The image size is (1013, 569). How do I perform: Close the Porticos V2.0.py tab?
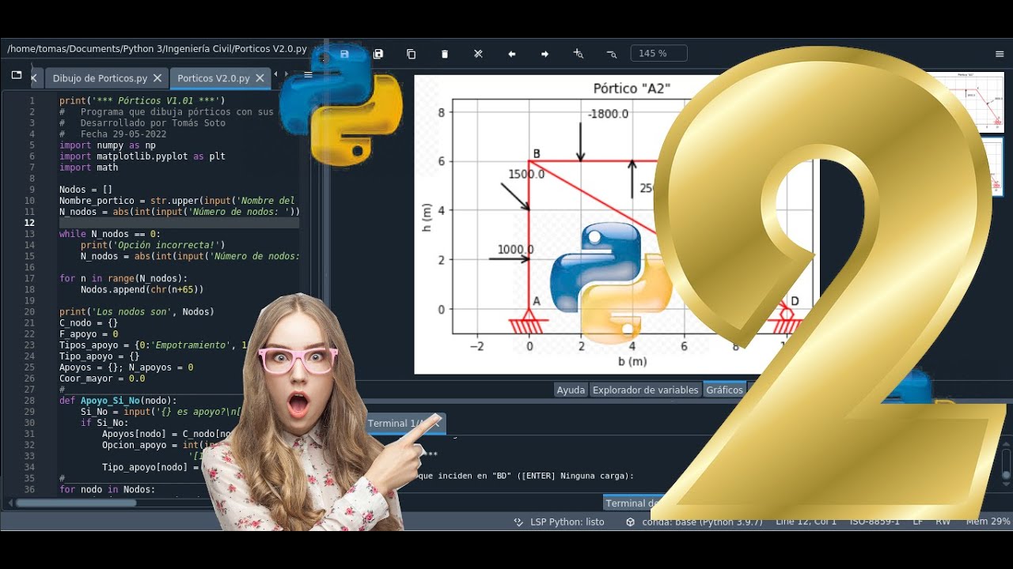[260, 78]
